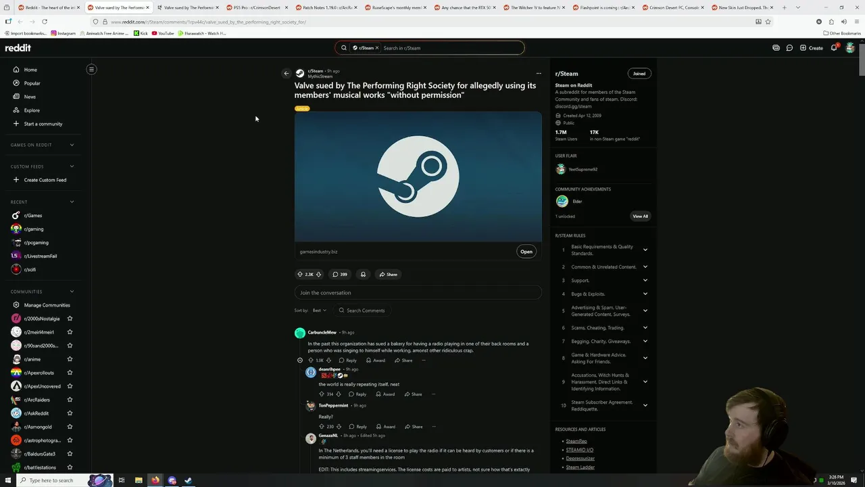Click Join the conversation comment box
865x487 pixels.
[418, 293]
